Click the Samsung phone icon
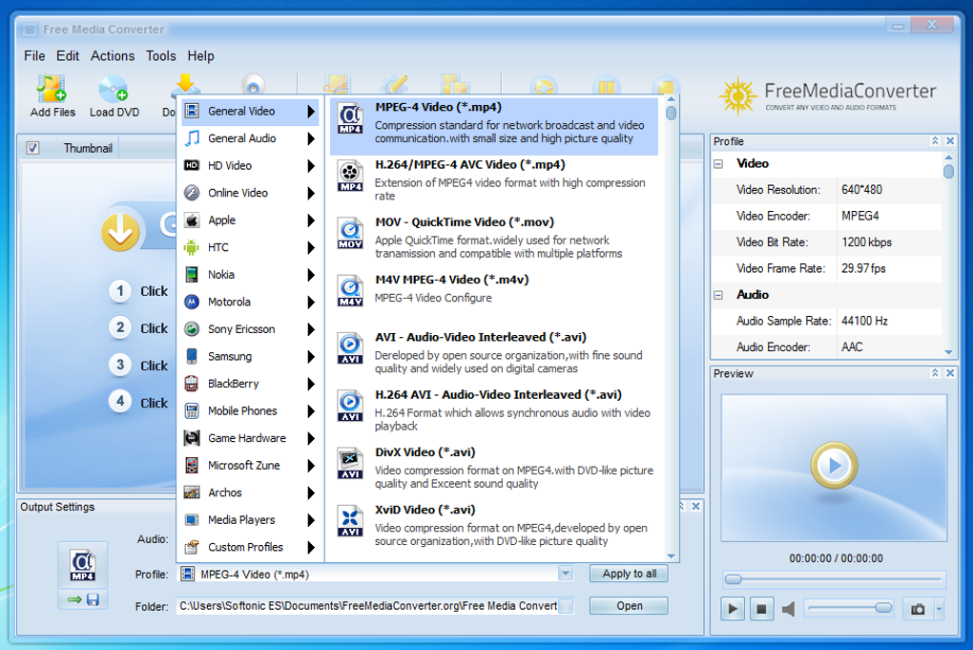 point(192,356)
